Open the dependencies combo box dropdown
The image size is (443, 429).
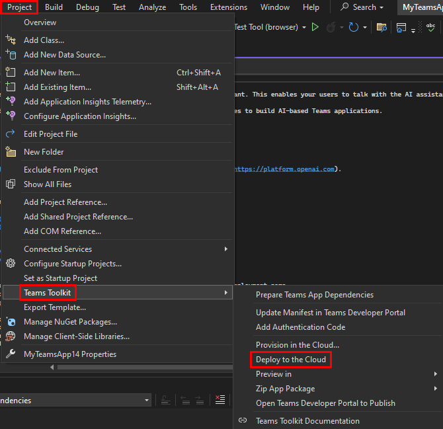[x=147, y=400]
